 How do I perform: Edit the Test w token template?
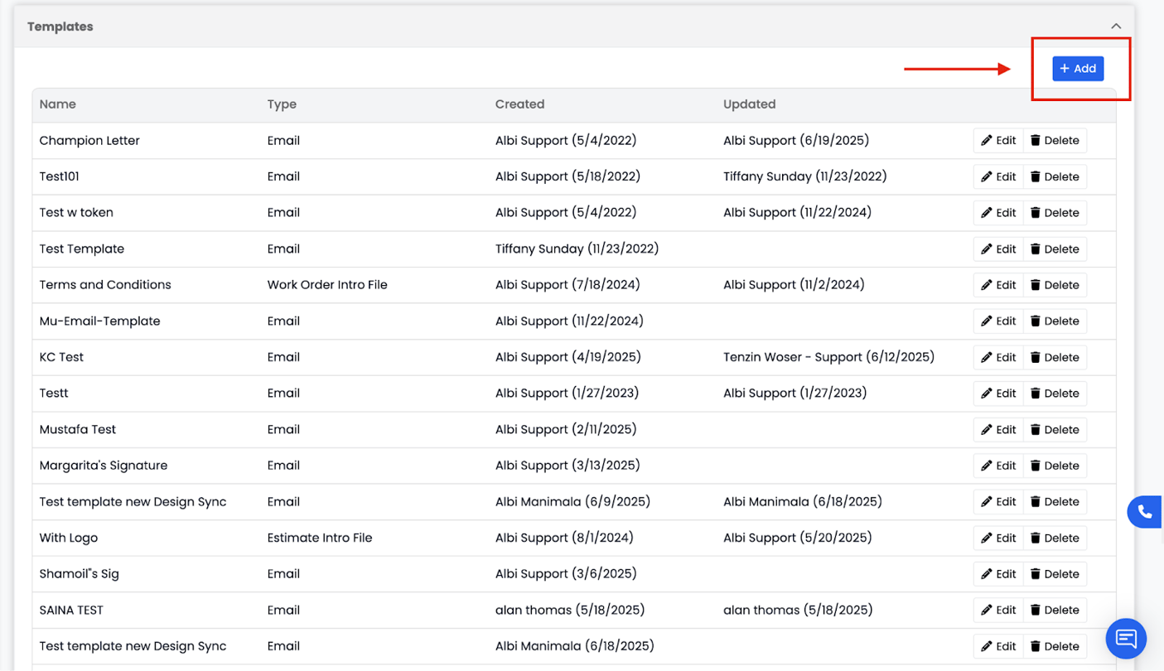(x=998, y=213)
